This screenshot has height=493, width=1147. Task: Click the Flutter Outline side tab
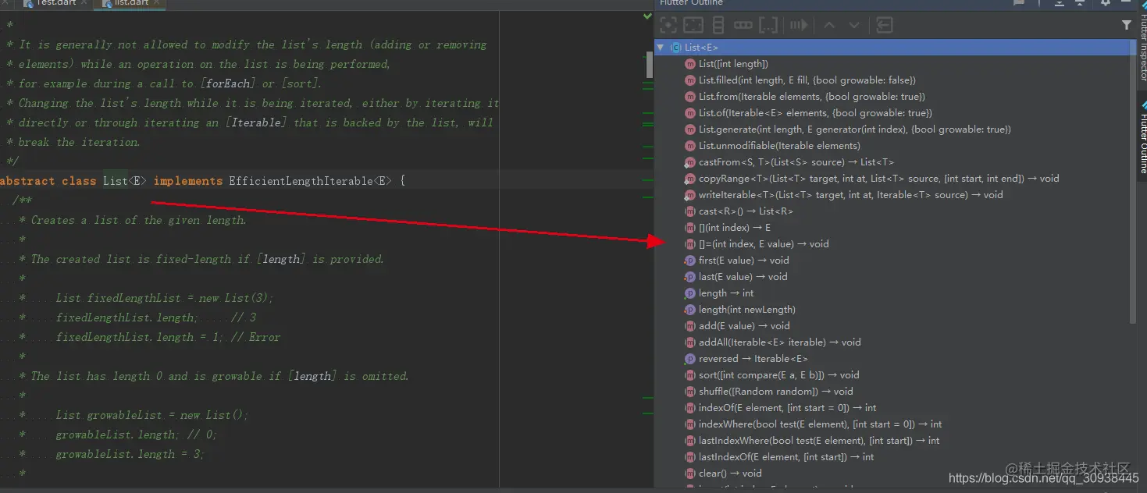click(1142, 134)
